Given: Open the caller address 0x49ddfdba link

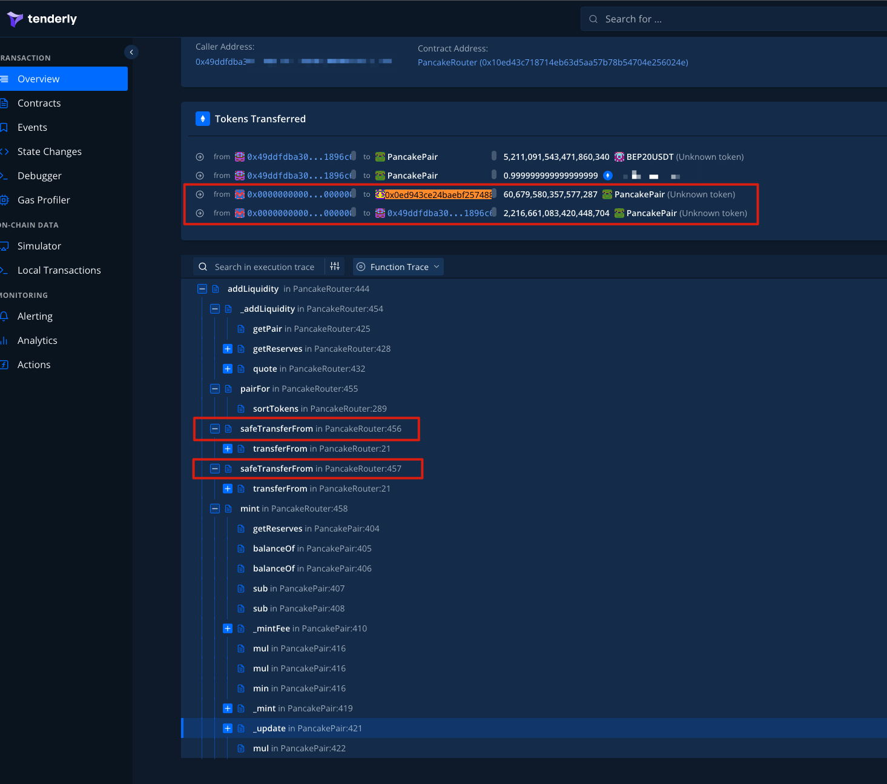Looking at the screenshot, I should click(x=294, y=62).
